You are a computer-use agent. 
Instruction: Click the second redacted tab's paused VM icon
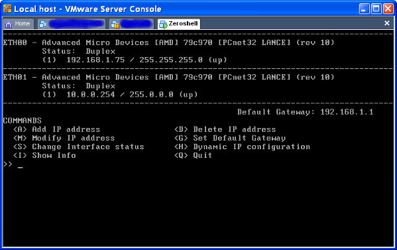(x=115, y=24)
